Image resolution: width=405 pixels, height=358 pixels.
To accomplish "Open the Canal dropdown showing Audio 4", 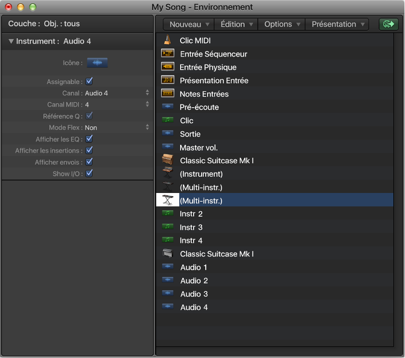I will tap(117, 93).
